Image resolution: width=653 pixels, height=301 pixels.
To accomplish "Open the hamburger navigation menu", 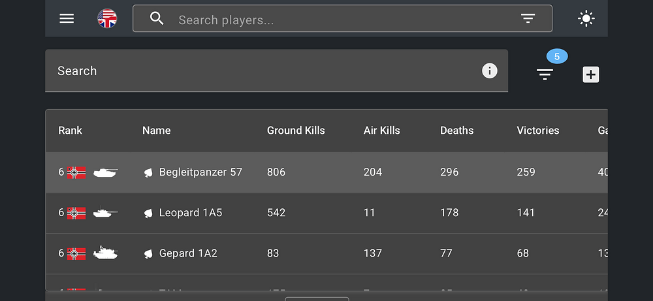I will click(67, 18).
